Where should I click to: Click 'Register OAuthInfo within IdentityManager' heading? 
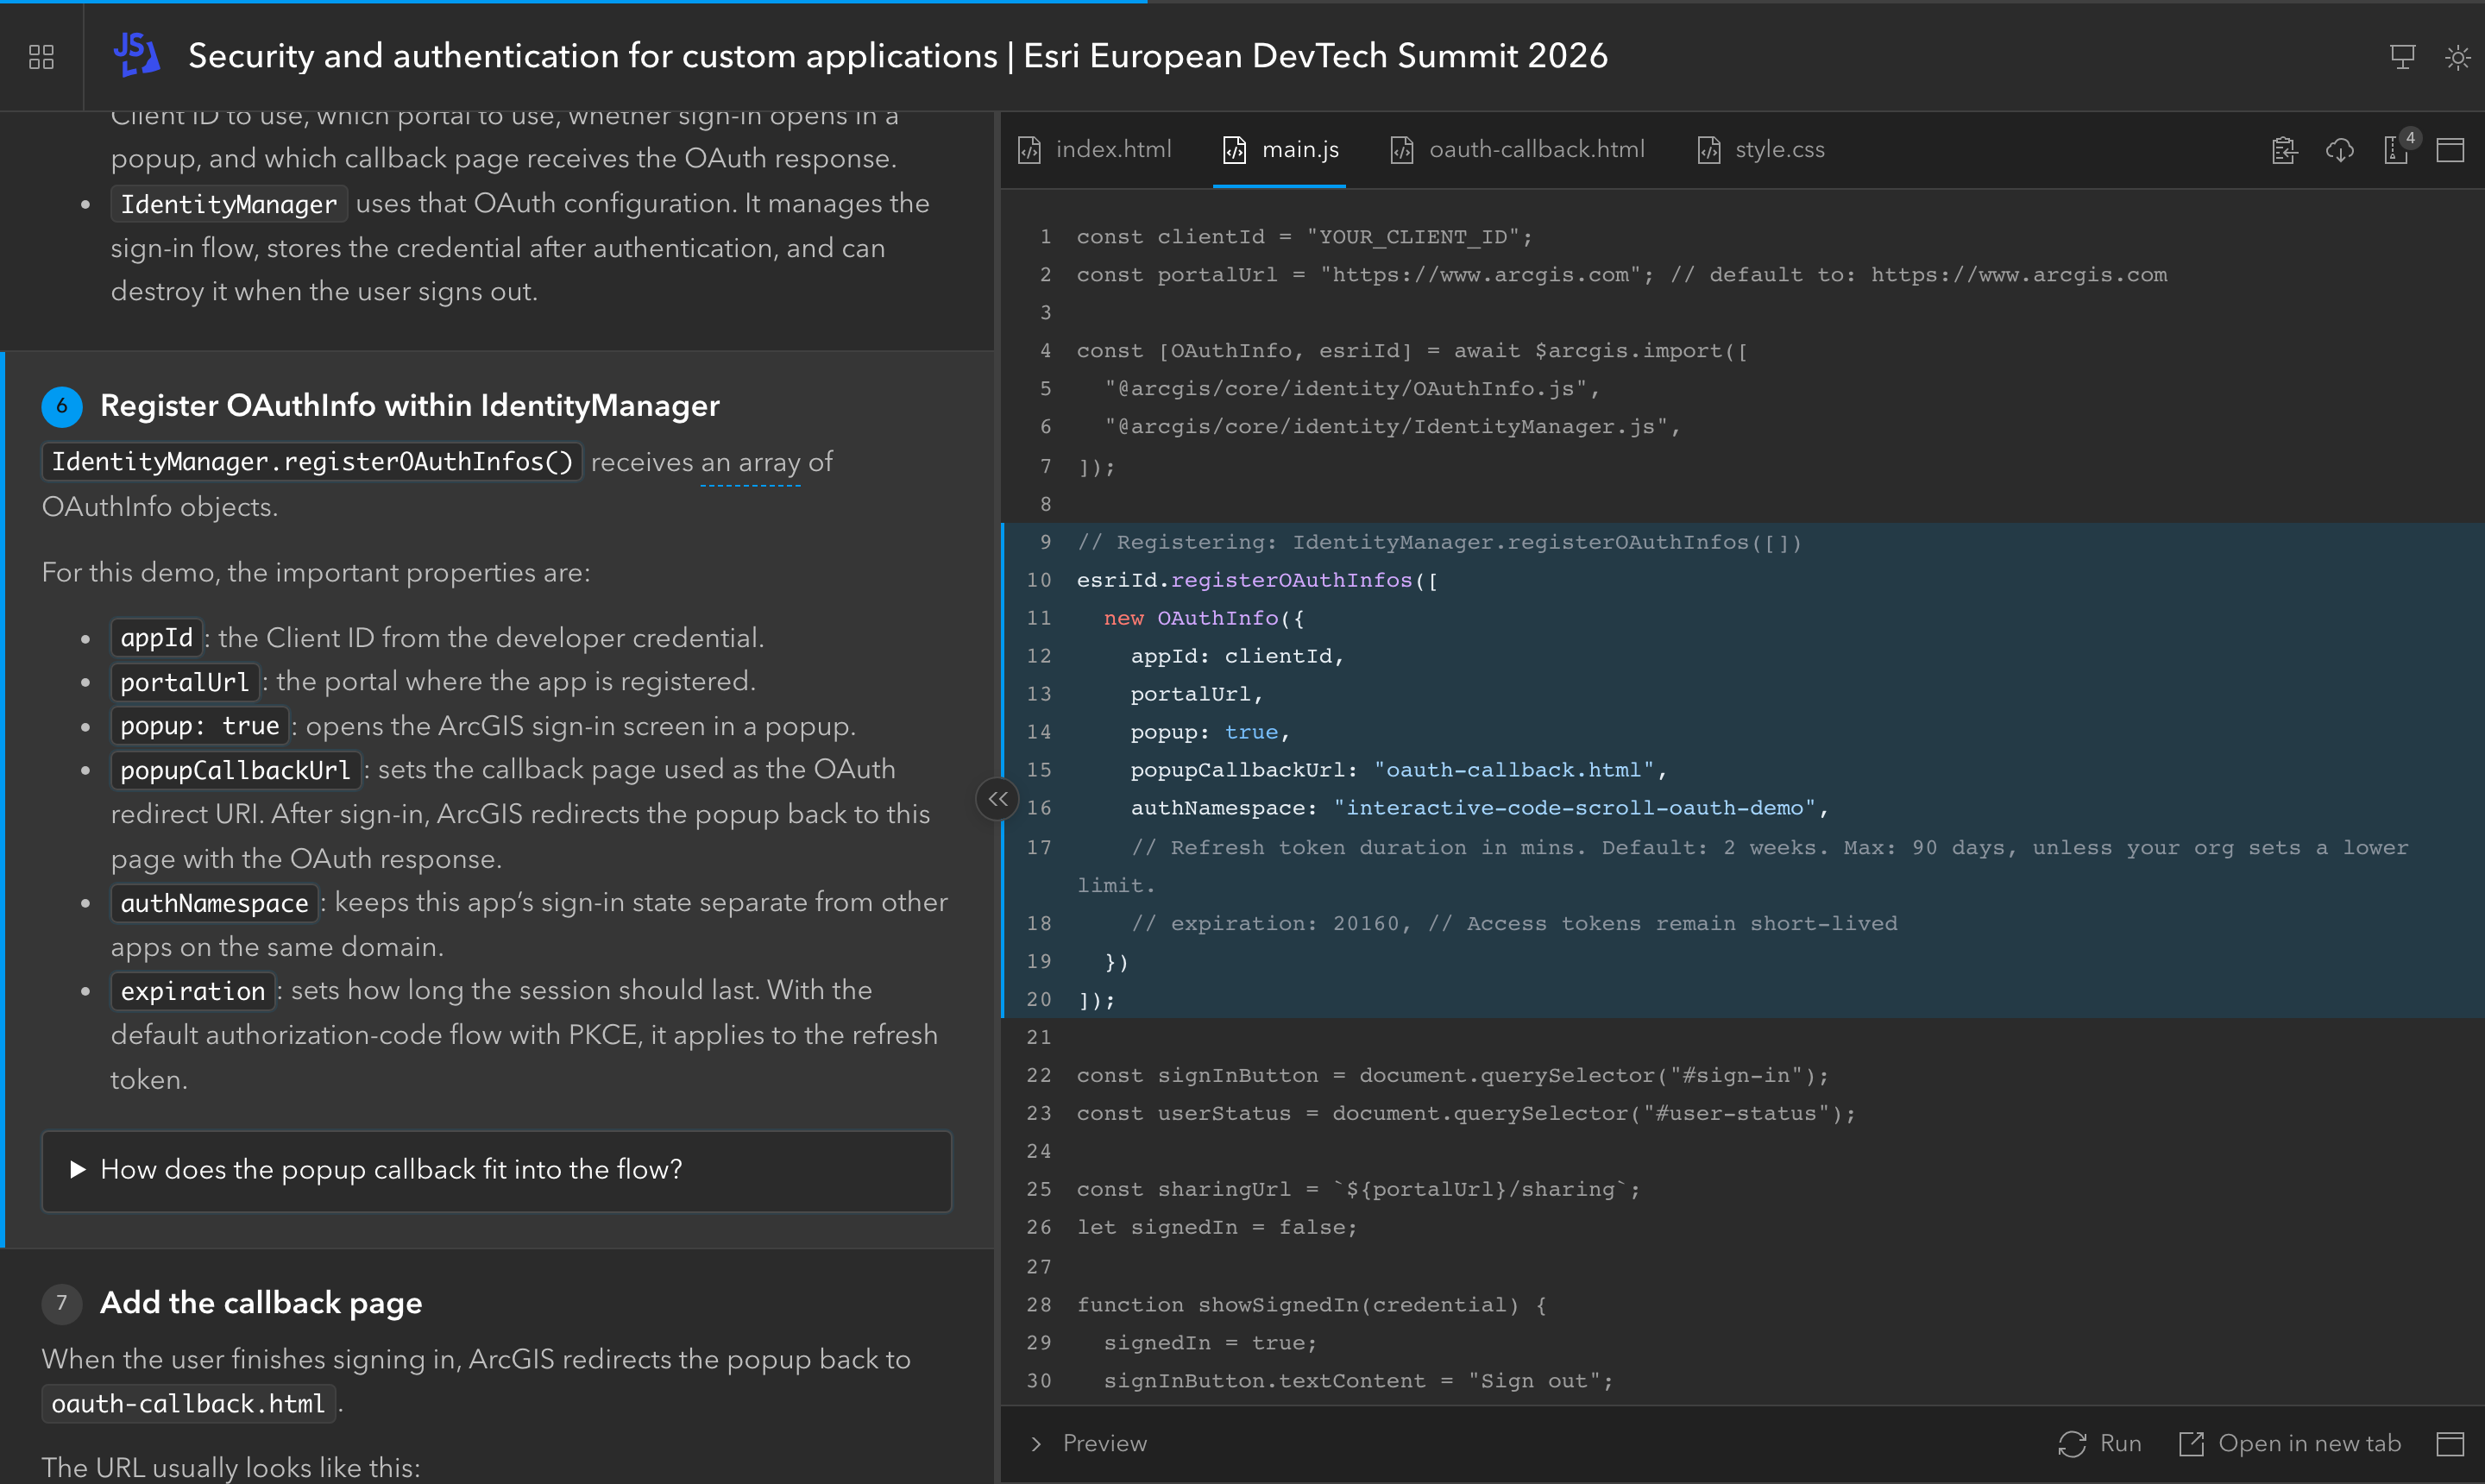(x=410, y=406)
